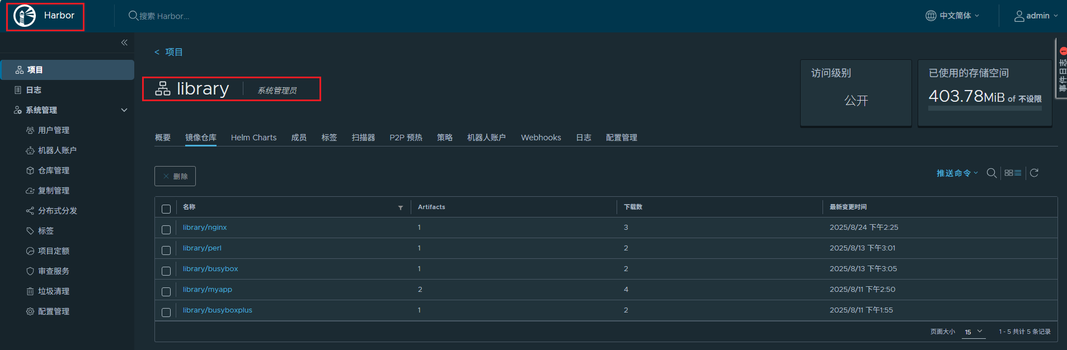
Task: Click the 2025/8/24 下午2:25 timestamp
Action: (x=864, y=228)
